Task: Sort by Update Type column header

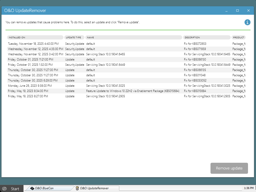Action: tap(74, 37)
